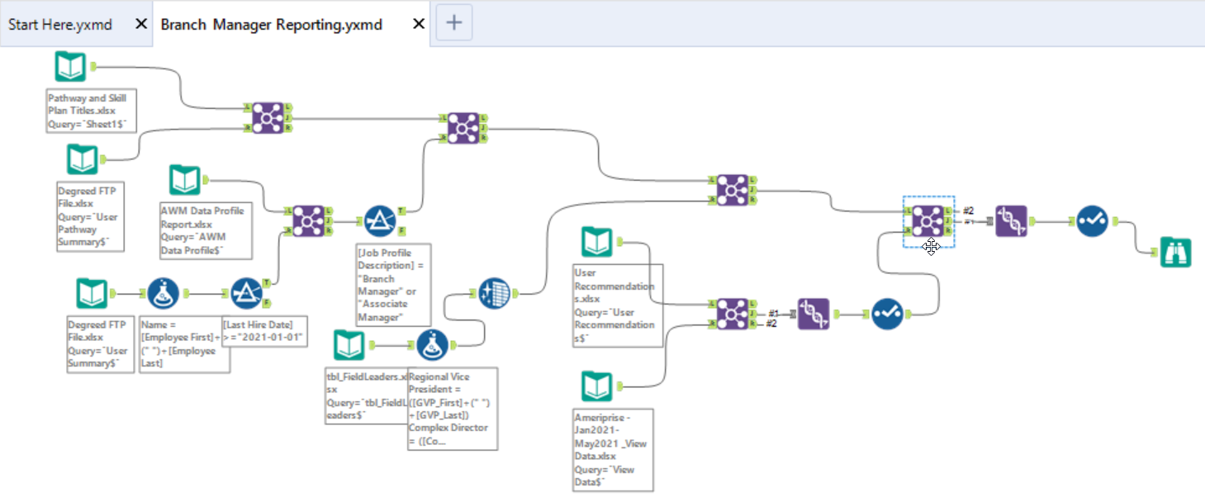Create a new workflow with the plus button

coord(453,22)
